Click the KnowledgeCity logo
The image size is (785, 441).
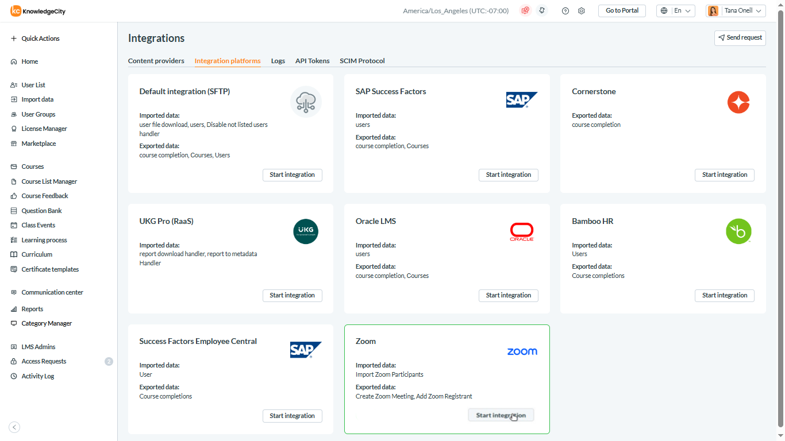click(x=38, y=11)
